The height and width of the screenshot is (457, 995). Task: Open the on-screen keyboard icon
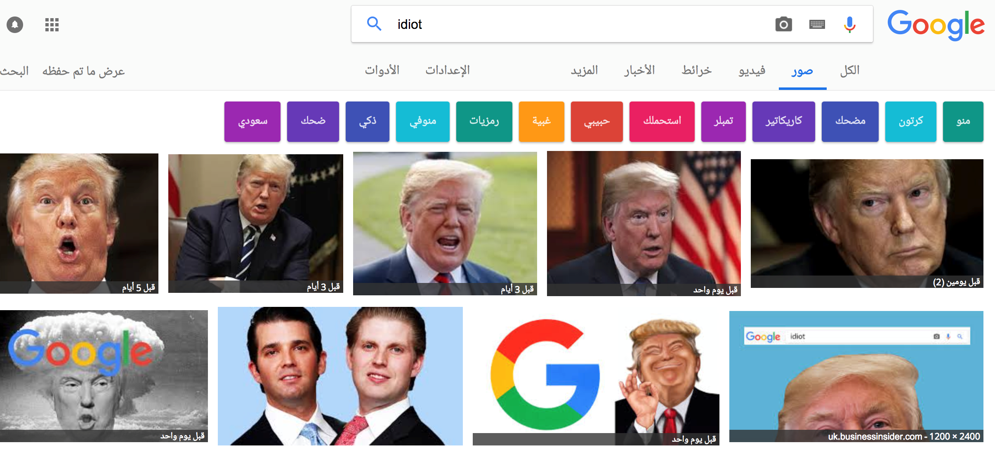(817, 24)
